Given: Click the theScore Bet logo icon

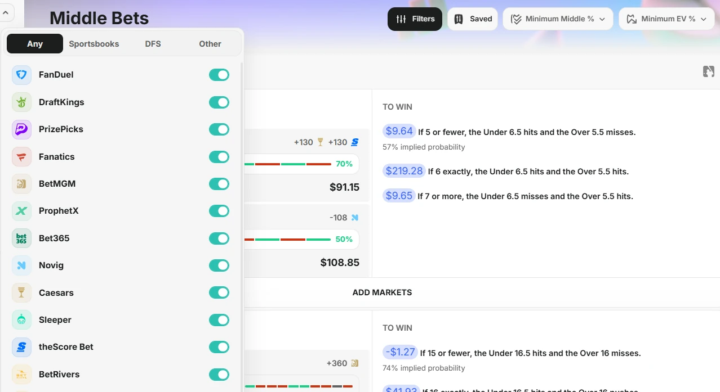Looking at the screenshot, I should pos(21,347).
